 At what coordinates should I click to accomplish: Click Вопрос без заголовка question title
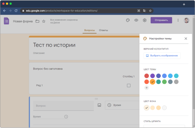(48, 69)
